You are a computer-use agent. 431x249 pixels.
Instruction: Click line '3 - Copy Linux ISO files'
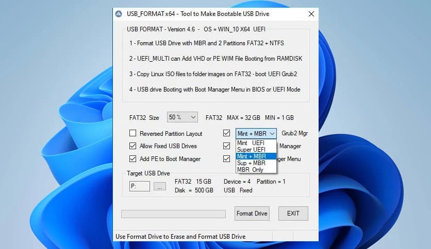(213, 74)
